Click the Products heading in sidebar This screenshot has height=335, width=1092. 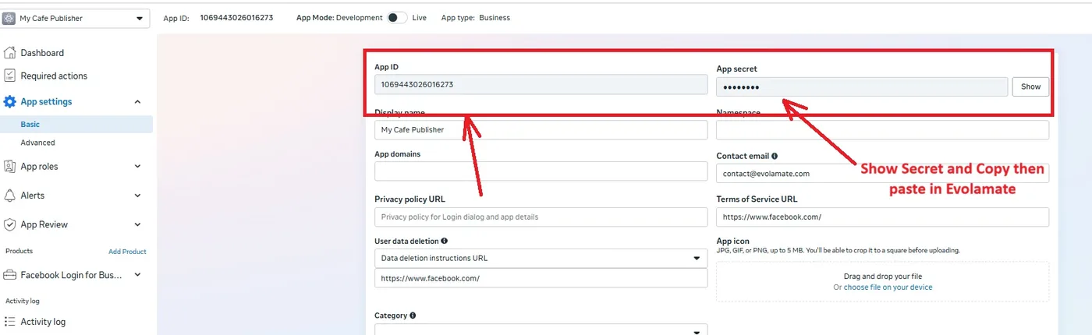[19, 252]
